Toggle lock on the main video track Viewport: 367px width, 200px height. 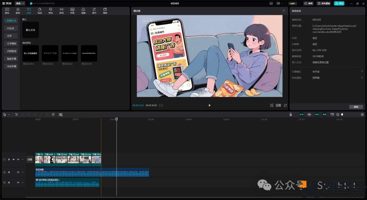9,159
